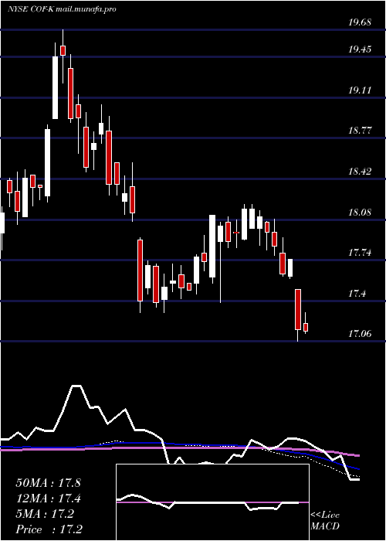Click the 18.42 price axis label
The height and width of the screenshot is (541, 386).
(360, 172)
